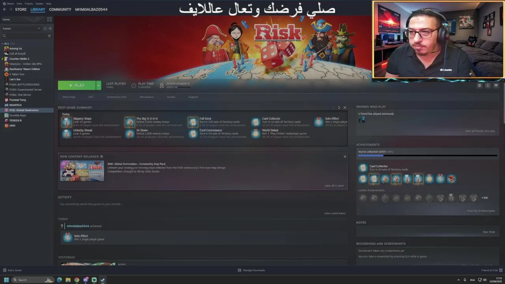
Task: Click the green PLAY button
Action: [77, 85]
